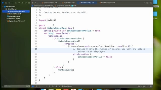
Task: Click the add editor on right icon
Action: pos(151,3)
